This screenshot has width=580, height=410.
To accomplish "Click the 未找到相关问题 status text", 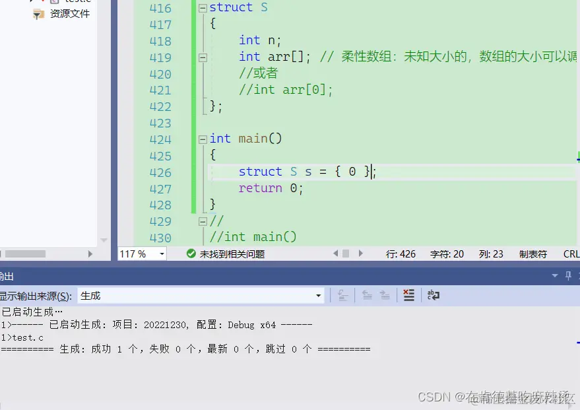I will [x=232, y=254].
